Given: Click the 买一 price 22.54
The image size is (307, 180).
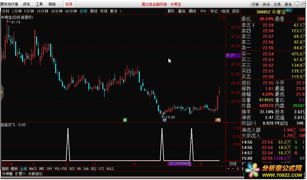Looking at the screenshot, I should coord(268,54).
